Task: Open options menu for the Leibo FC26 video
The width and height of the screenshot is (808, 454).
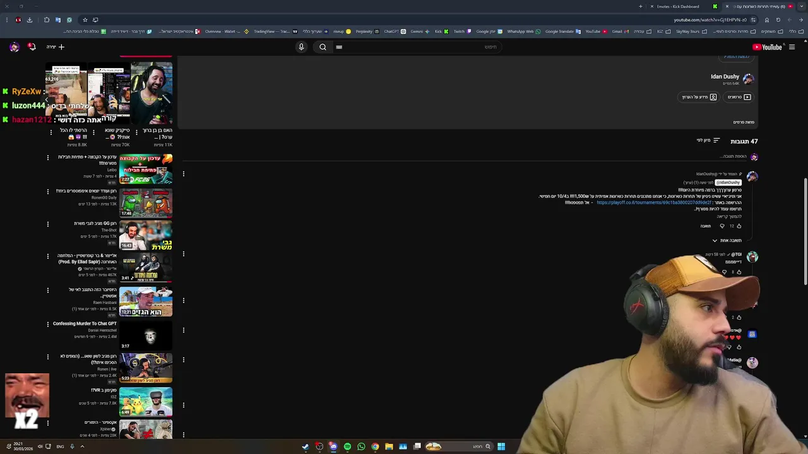Action: click(x=47, y=158)
